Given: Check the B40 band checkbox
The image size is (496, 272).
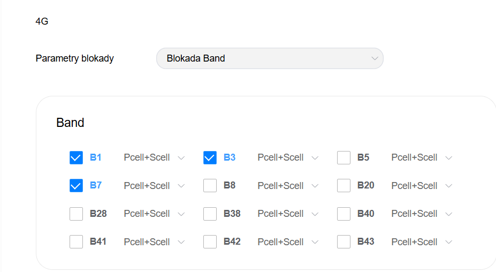Looking at the screenshot, I should [x=344, y=214].
